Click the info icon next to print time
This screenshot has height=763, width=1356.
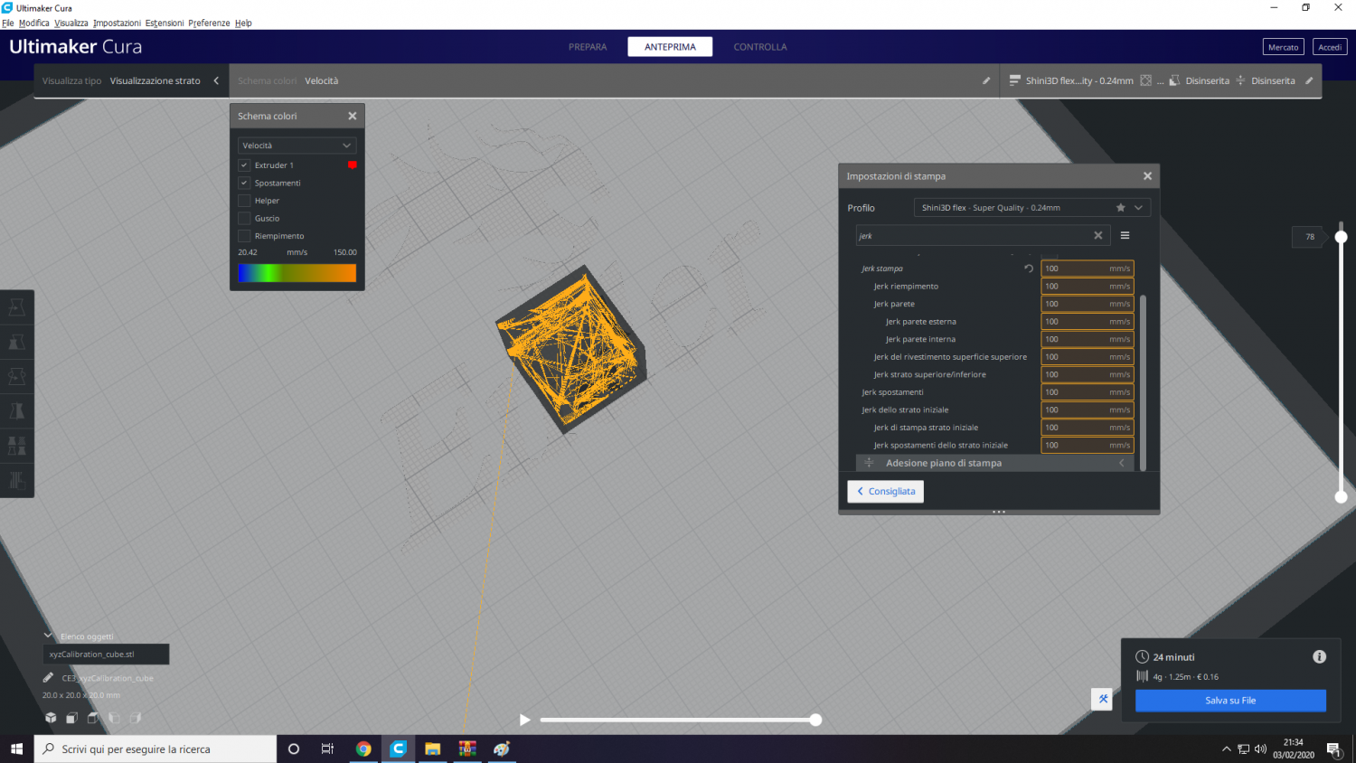[1319, 657]
